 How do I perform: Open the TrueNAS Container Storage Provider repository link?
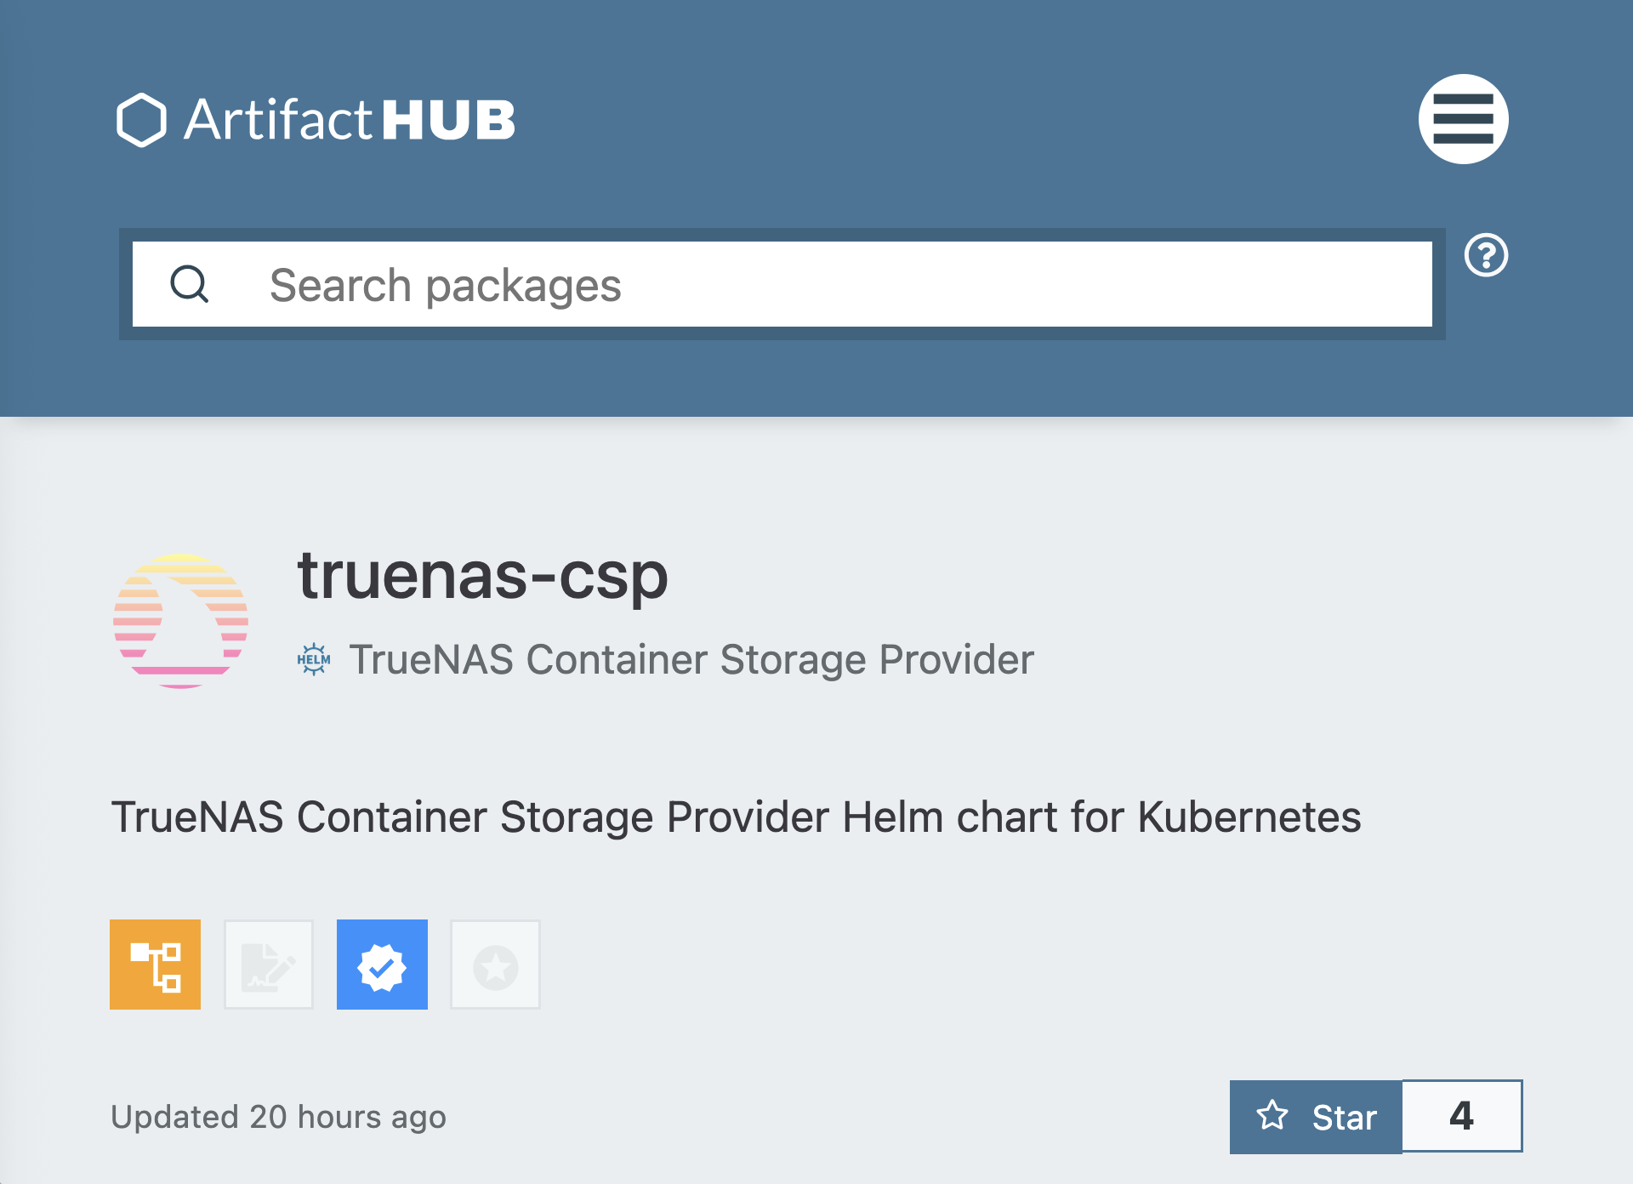[x=691, y=659]
